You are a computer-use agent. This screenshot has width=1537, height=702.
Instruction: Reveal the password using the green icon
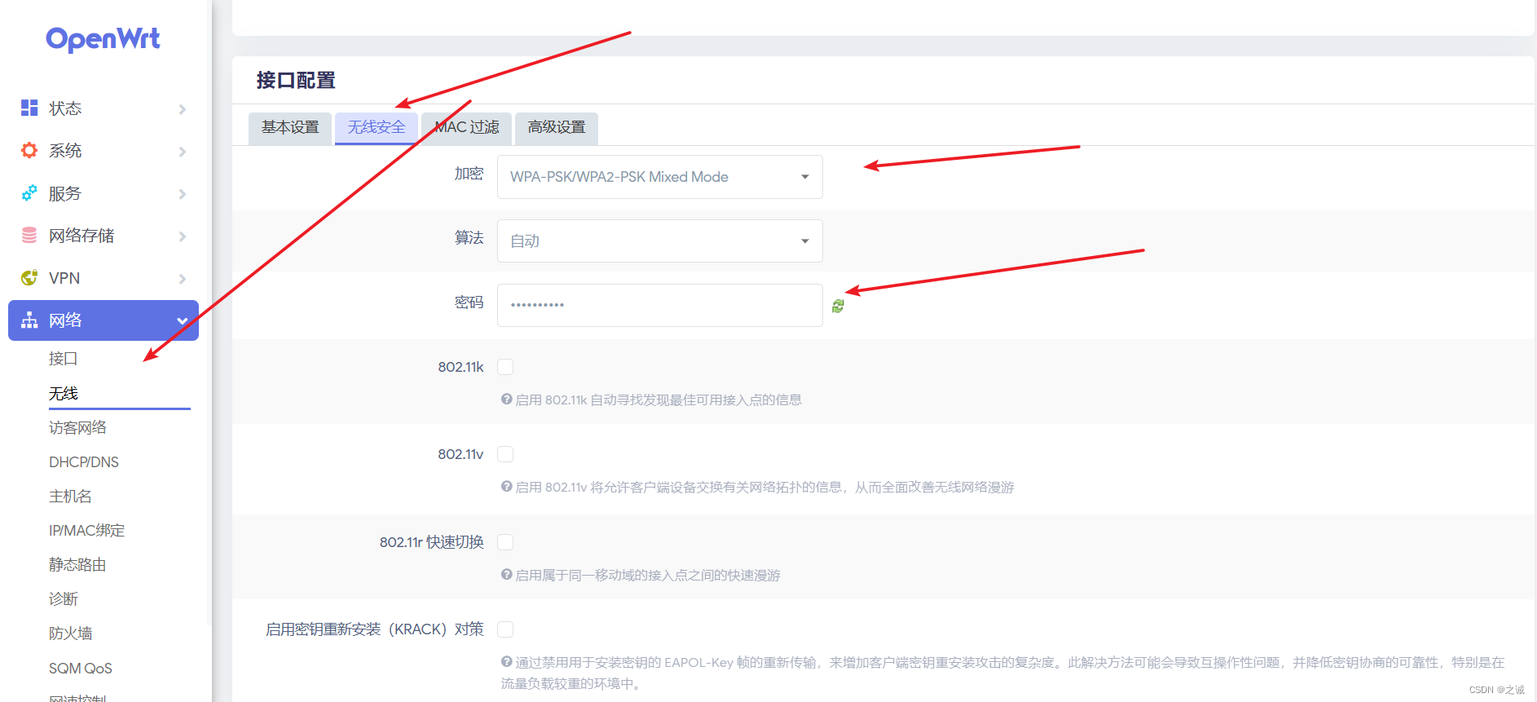(x=838, y=306)
